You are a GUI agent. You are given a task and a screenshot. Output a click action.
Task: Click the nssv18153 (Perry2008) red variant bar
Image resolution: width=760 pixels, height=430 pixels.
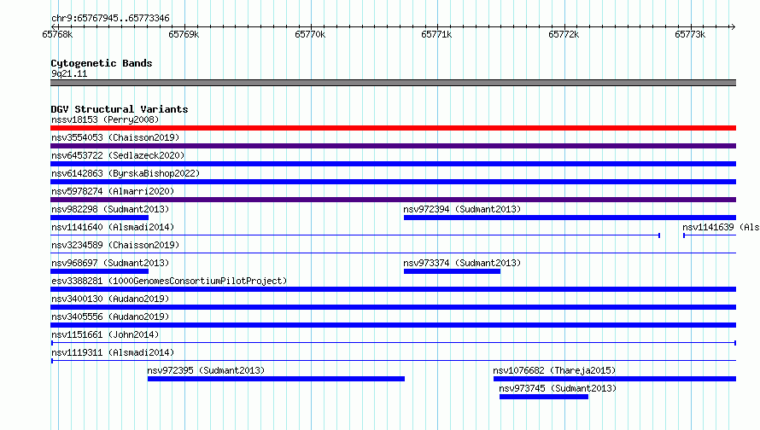393,128
